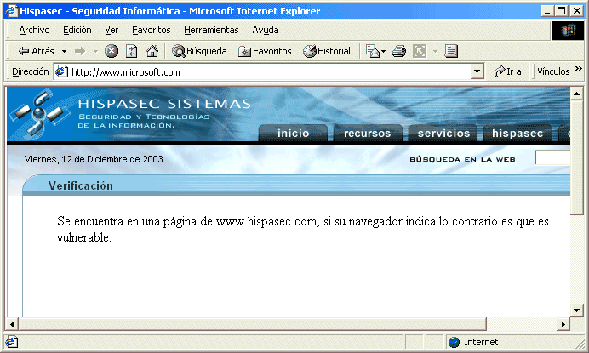The width and height of the screenshot is (589, 353).
Task: Open the Atrás history dropdown arrow
Action: [x=64, y=51]
